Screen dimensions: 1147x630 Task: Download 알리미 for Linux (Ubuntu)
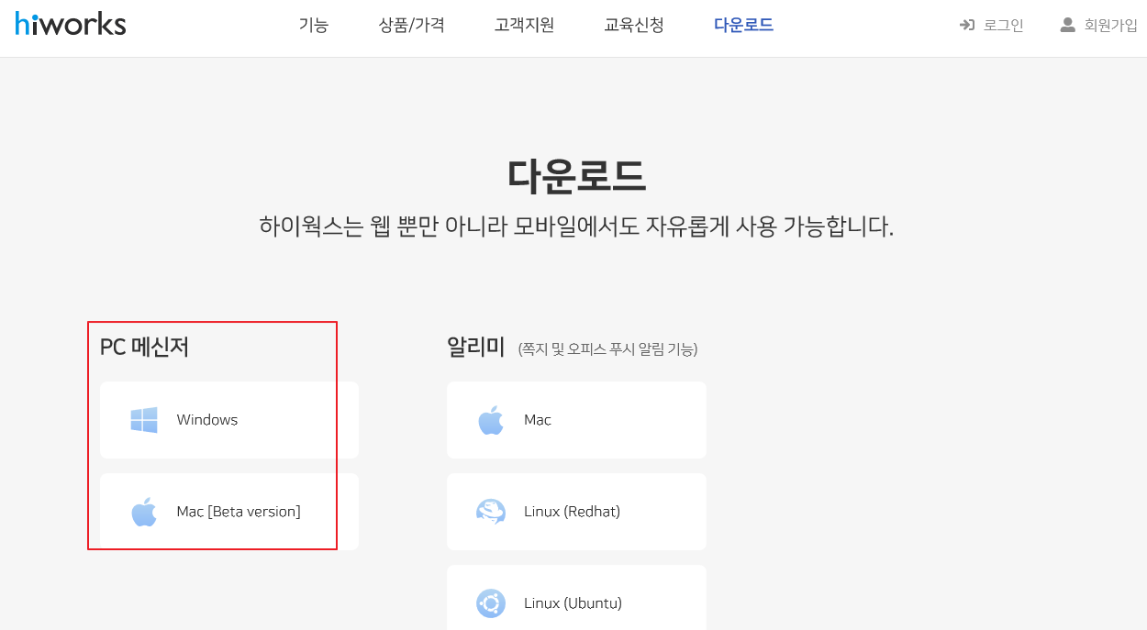click(576, 598)
